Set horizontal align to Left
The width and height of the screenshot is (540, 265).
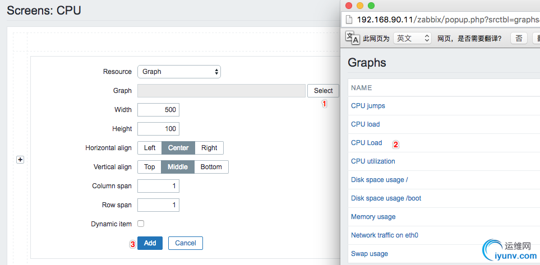pyautogui.click(x=150, y=148)
